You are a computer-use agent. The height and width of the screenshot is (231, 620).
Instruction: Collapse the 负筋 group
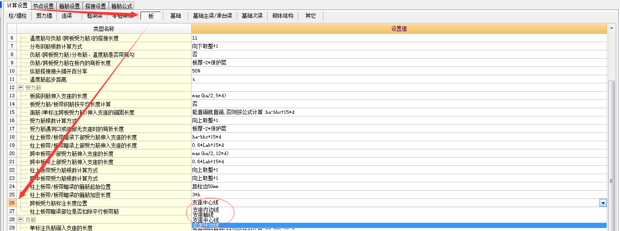(20, 220)
